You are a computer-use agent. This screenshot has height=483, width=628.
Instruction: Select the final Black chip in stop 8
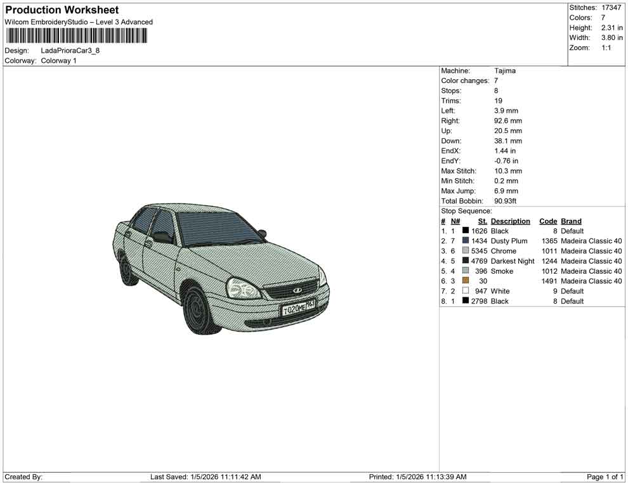[x=466, y=301]
